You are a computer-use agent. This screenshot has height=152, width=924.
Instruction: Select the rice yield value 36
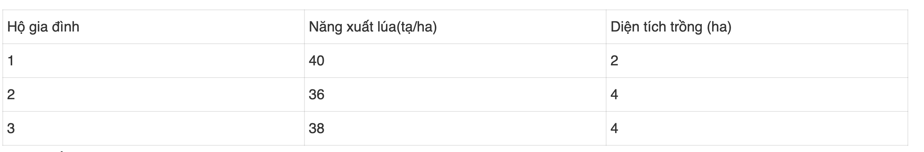click(317, 95)
